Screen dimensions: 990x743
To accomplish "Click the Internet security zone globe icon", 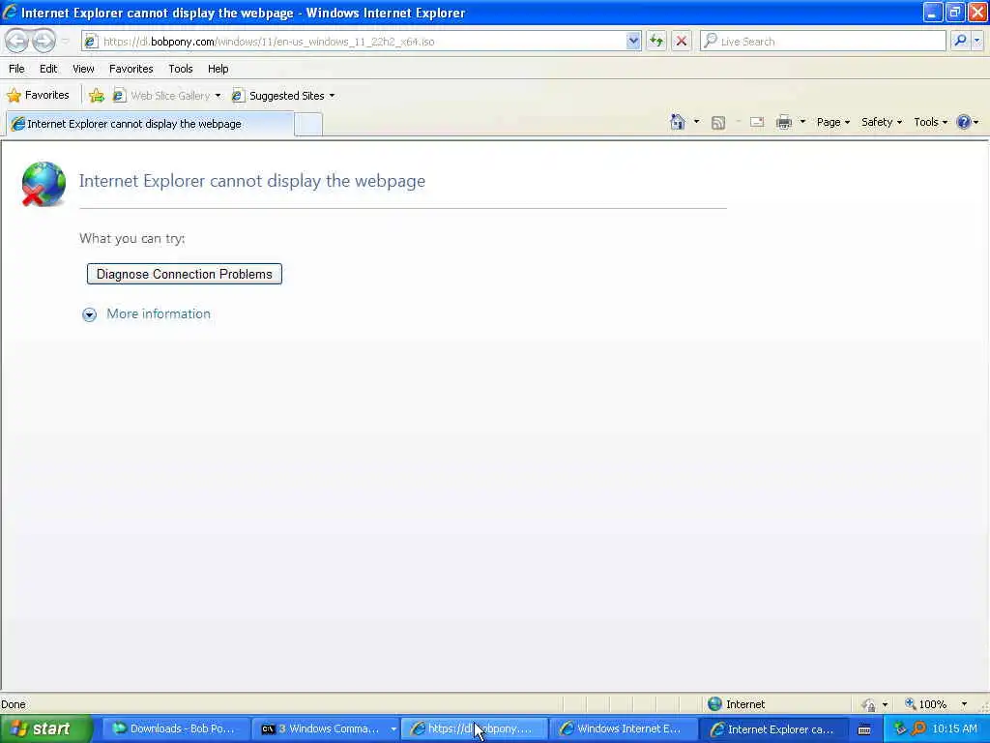I will coord(714,704).
